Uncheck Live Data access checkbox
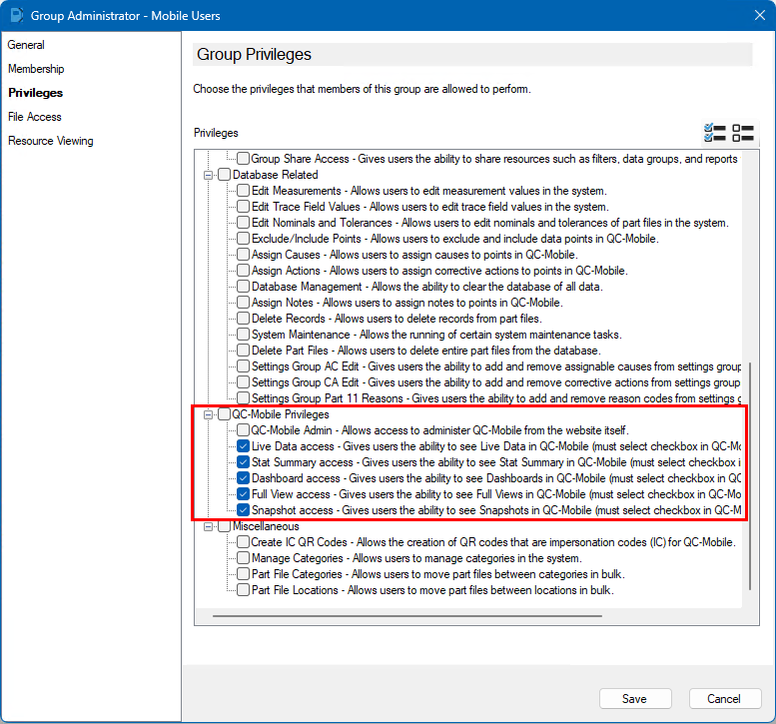The height and width of the screenshot is (724, 776). coord(243,446)
